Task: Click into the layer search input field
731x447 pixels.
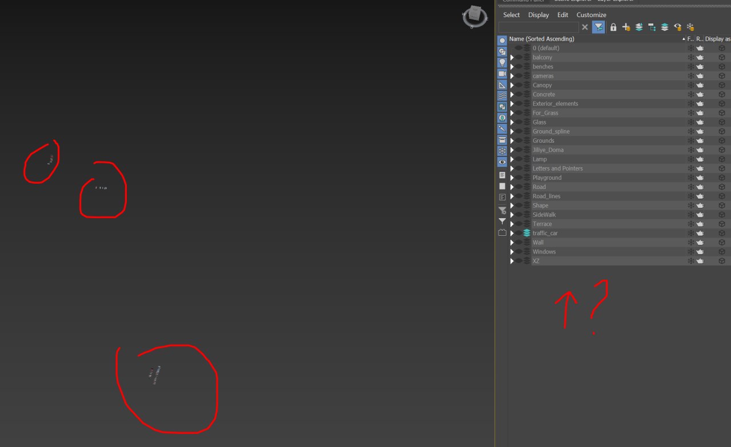Action: click(x=539, y=27)
